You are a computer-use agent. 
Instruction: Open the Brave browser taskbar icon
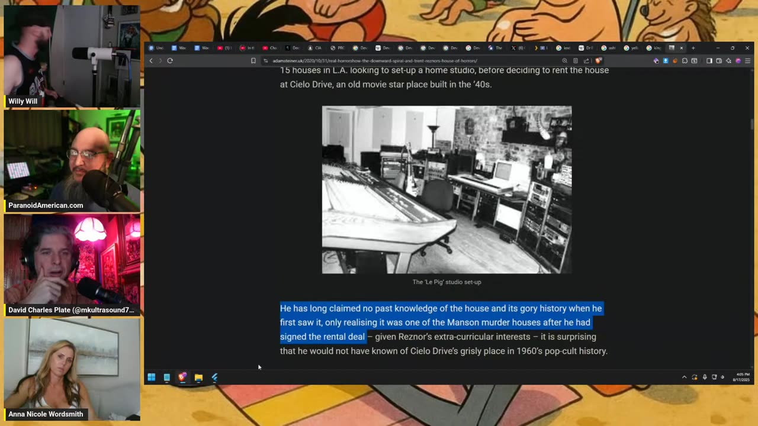(182, 377)
